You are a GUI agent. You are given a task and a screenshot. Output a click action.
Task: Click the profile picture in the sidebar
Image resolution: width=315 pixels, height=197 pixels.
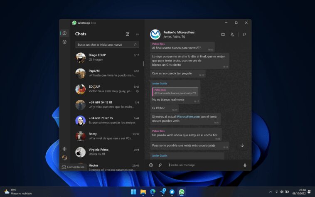click(x=64, y=158)
